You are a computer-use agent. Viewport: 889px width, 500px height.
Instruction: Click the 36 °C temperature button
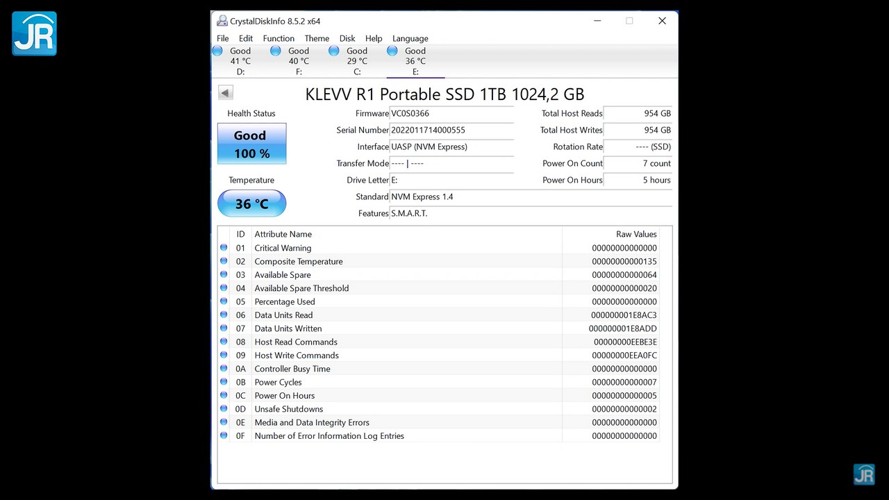pos(251,203)
